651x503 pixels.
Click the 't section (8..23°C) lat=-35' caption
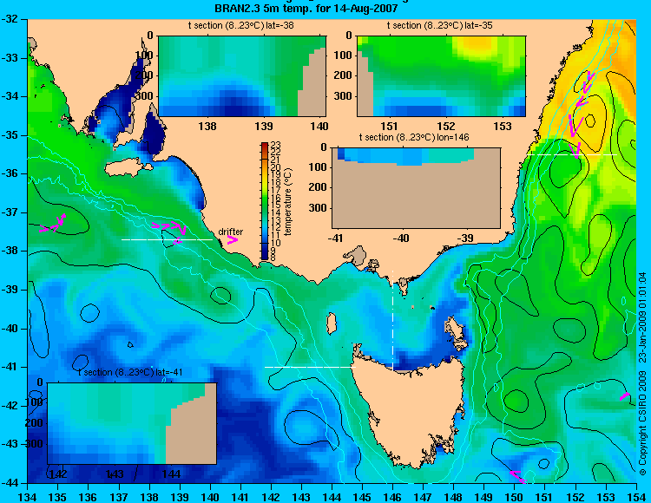click(x=440, y=25)
